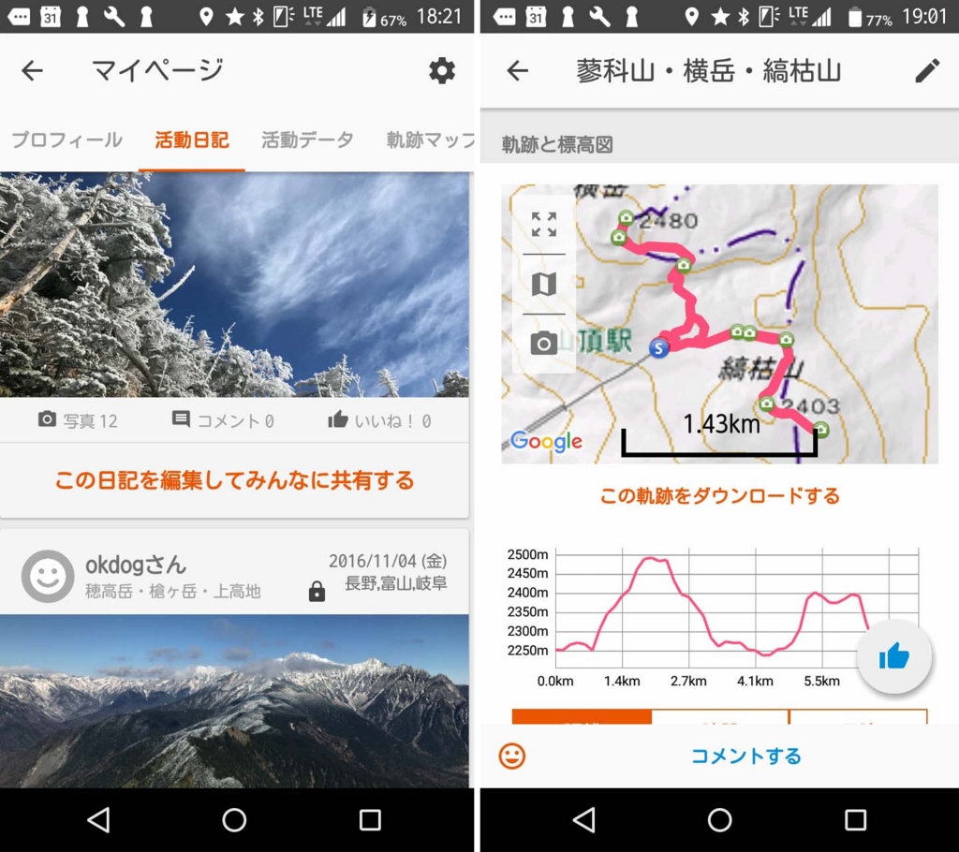Screen dimensions: 959x852
Task: Show photos on map via camera icon
Action: click(544, 343)
